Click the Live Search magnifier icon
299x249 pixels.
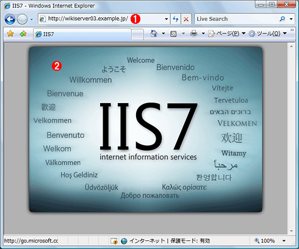coord(283,19)
